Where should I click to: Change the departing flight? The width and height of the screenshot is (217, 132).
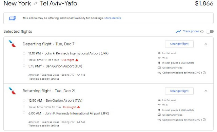coord(179,44)
